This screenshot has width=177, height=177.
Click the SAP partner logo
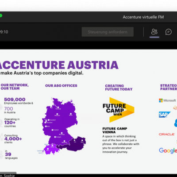click(165, 115)
